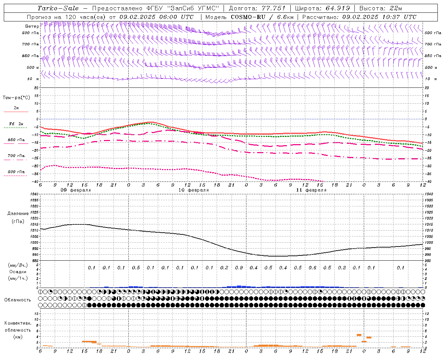Click the '11 февраля' date label
Viewport: 443px width, 354px height.
311,190
